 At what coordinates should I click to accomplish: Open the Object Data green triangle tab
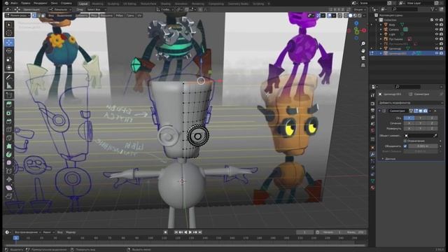tap(372, 181)
